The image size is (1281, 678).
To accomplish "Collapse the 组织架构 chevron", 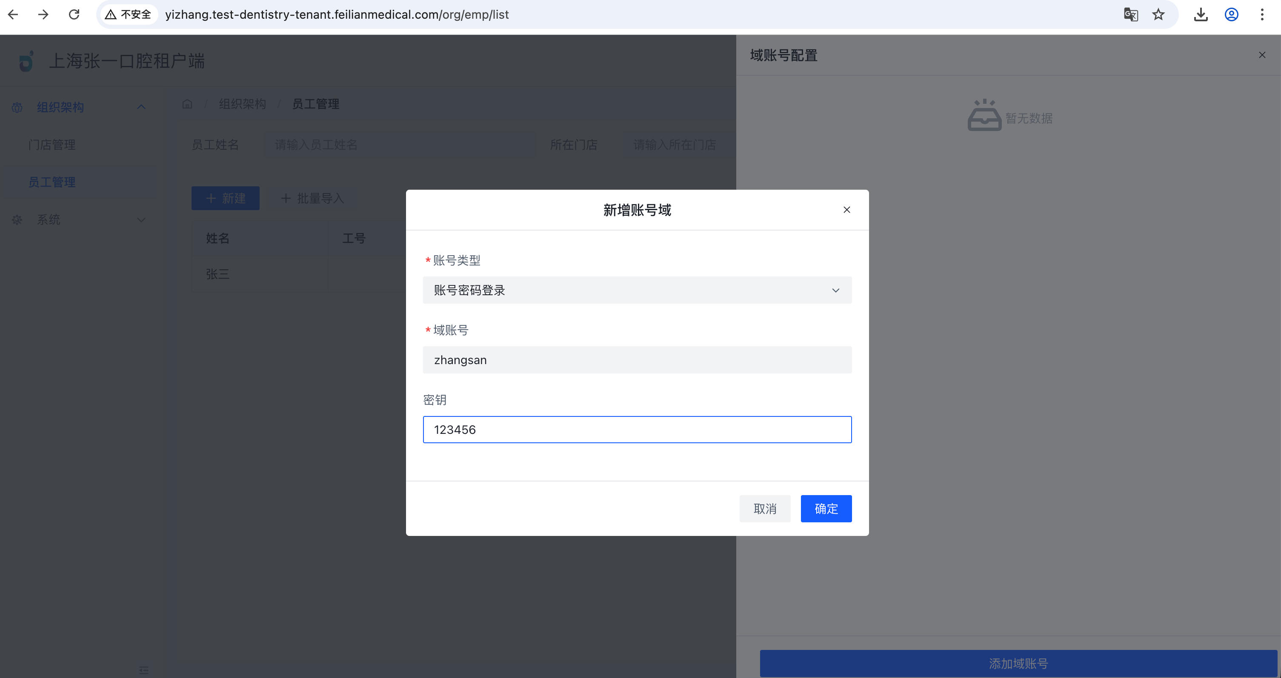I will [141, 107].
